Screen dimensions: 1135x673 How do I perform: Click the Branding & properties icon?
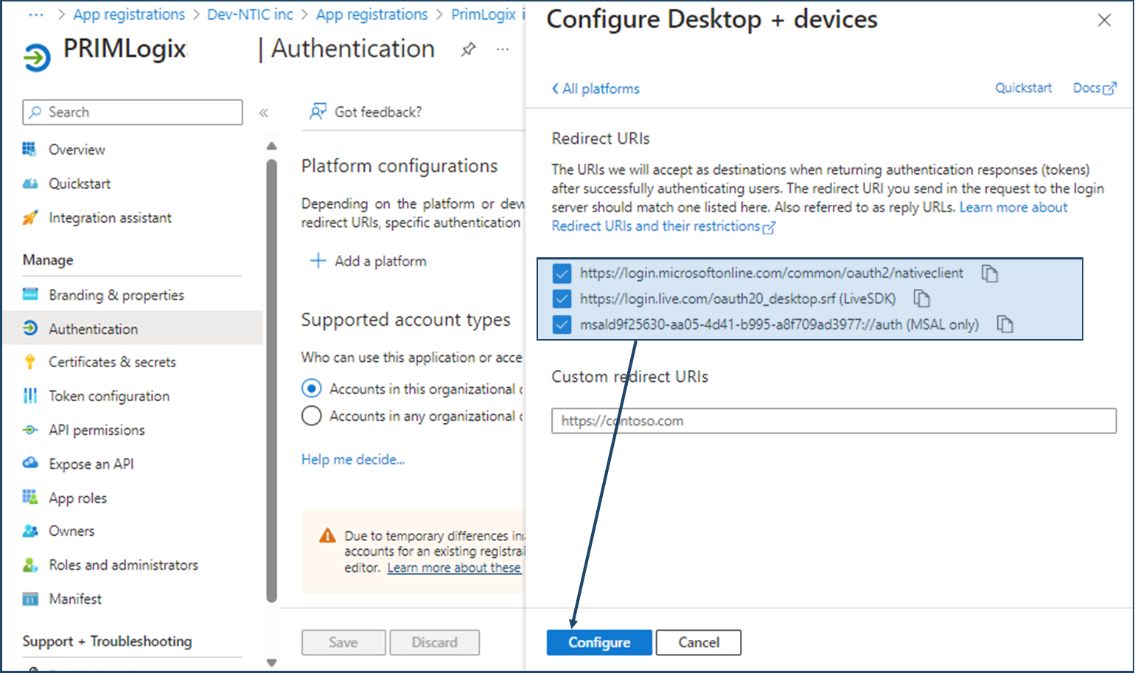pyautogui.click(x=29, y=295)
